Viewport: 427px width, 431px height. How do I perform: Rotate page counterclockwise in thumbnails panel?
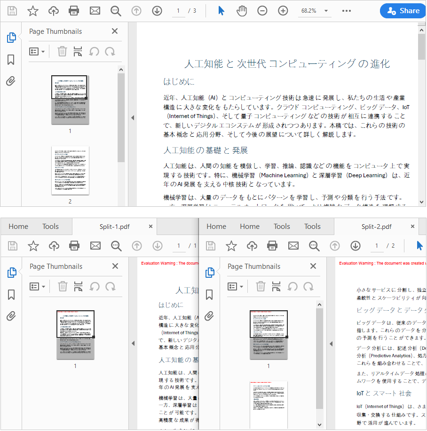[94, 51]
